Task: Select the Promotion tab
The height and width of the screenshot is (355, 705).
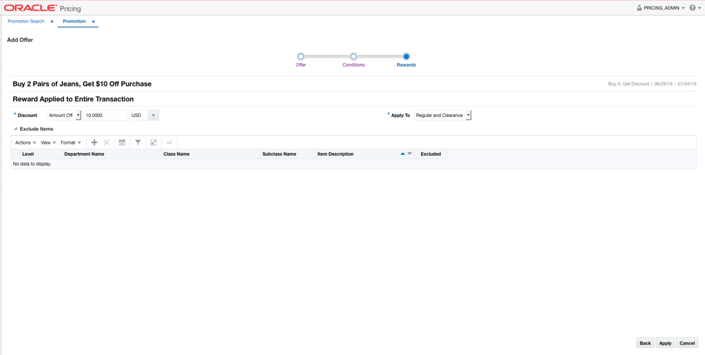Action: pyautogui.click(x=74, y=21)
